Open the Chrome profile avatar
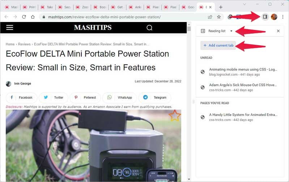 coord(274,17)
